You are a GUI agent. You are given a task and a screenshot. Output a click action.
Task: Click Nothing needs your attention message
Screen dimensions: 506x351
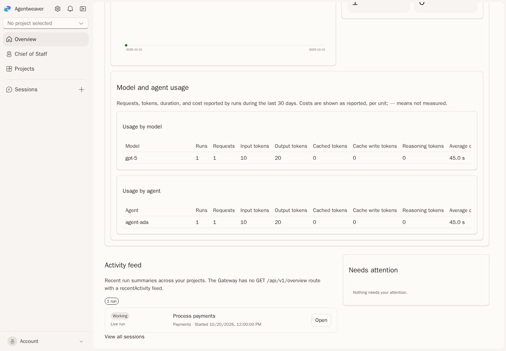pos(380,292)
